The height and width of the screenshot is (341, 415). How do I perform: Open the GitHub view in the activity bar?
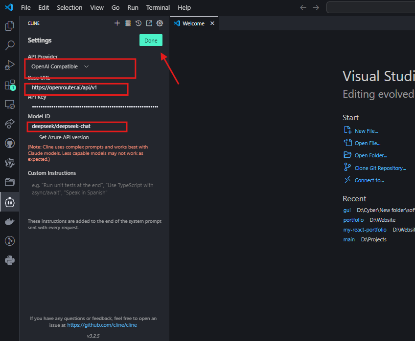pos(9,144)
